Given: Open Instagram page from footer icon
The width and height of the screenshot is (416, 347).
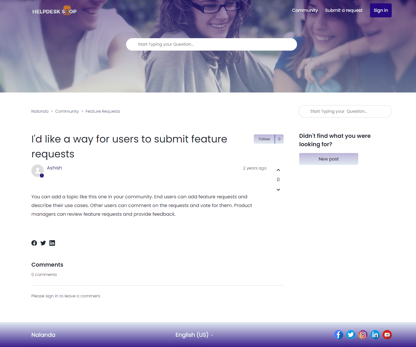Looking at the screenshot, I should (x=363, y=335).
